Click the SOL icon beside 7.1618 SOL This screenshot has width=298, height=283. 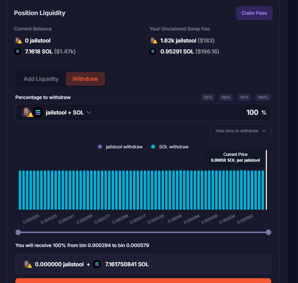pyautogui.click(x=18, y=51)
